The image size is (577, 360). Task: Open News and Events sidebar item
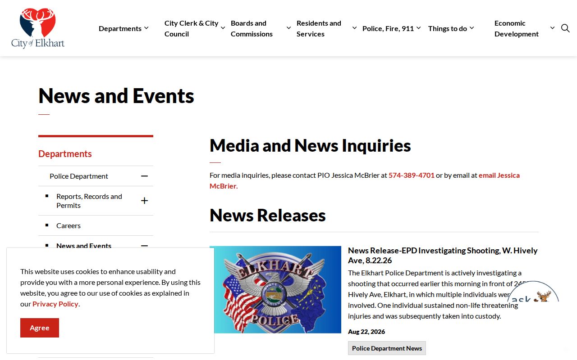[x=84, y=245]
